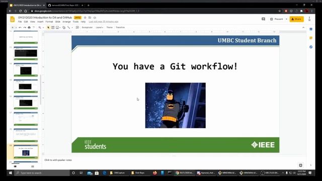Open the Arrange menu
The image size is (322, 181).
(66, 22)
